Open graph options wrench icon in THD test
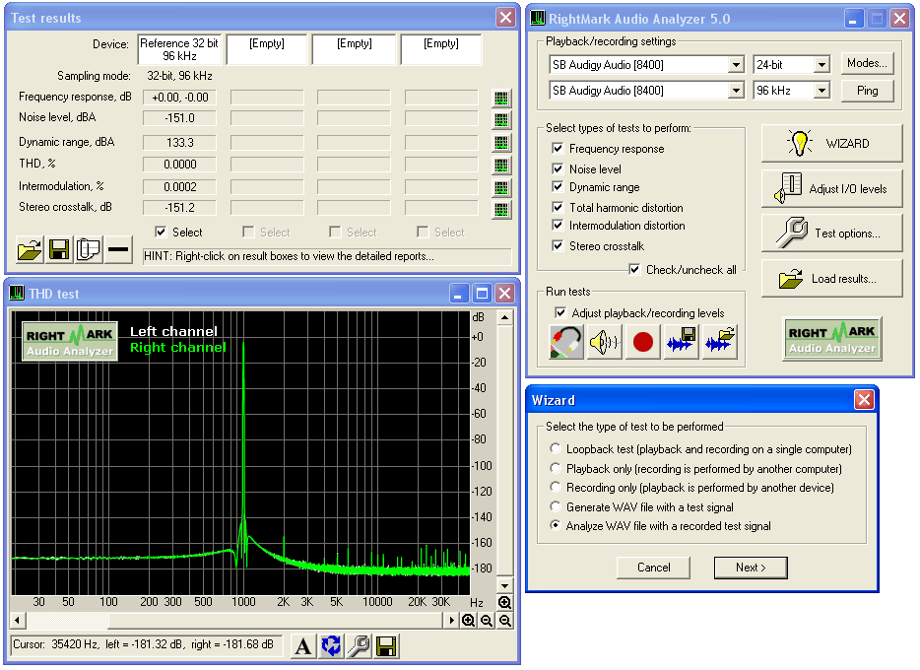 359,646
